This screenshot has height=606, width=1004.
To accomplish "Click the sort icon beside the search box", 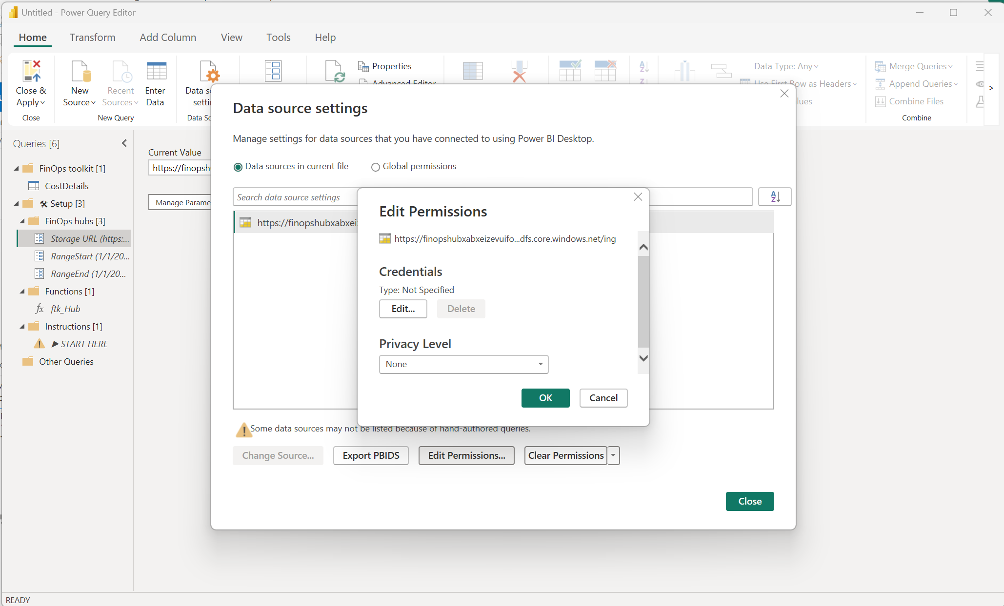I will pos(774,196).
